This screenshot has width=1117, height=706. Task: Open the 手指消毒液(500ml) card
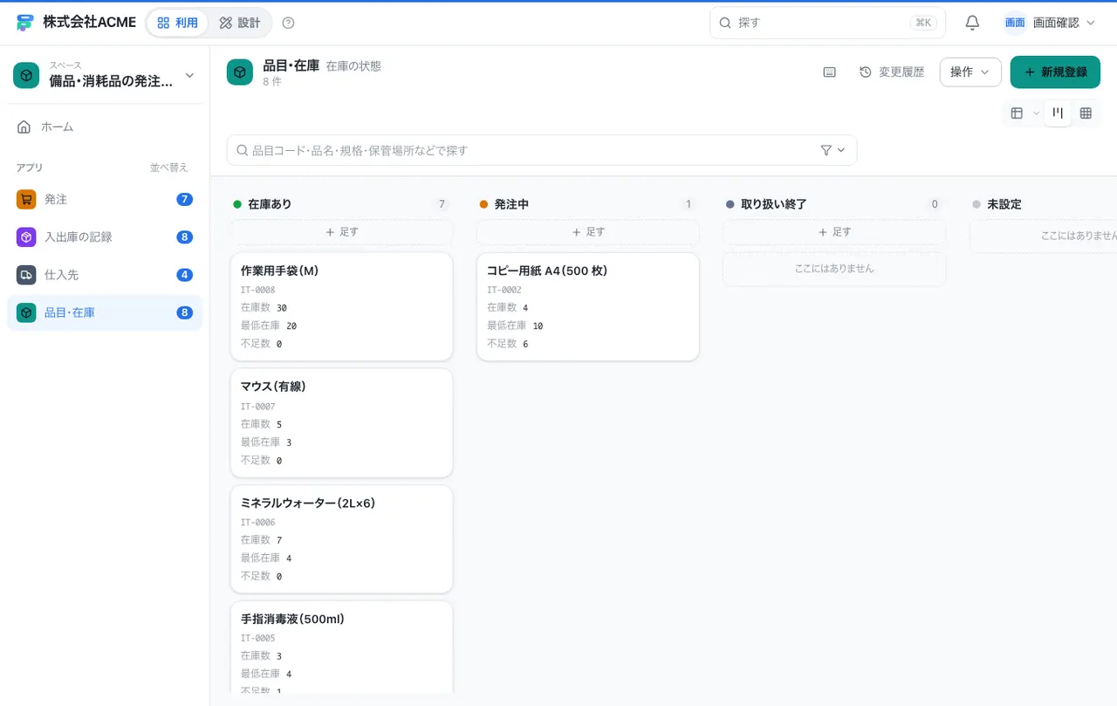pyautogui.click(x=341, y=648)
